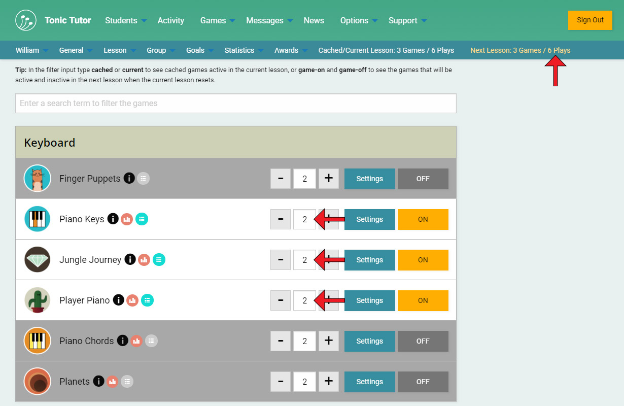
Task: Click the Tonic Tutor logo icon
Action: pyautogui.click(x=26, y=20)
